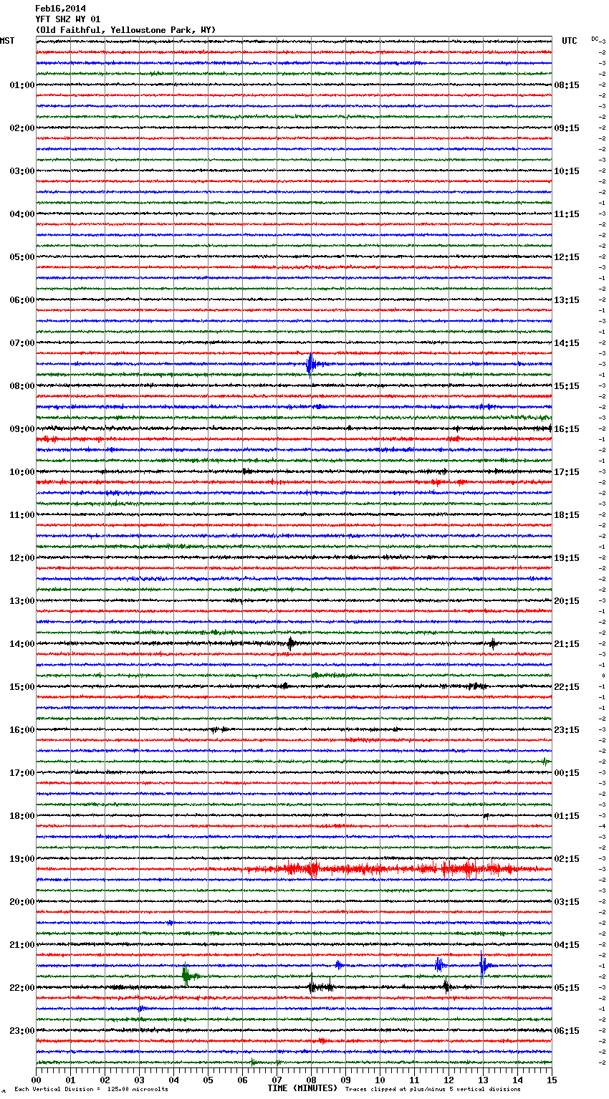
Task: Select the 17:00 MST time label
Action: pyautogui.click(x=21, y=773)
